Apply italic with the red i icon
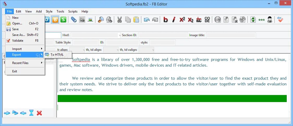This screenshot has width=293, height=126. point(174,20)
